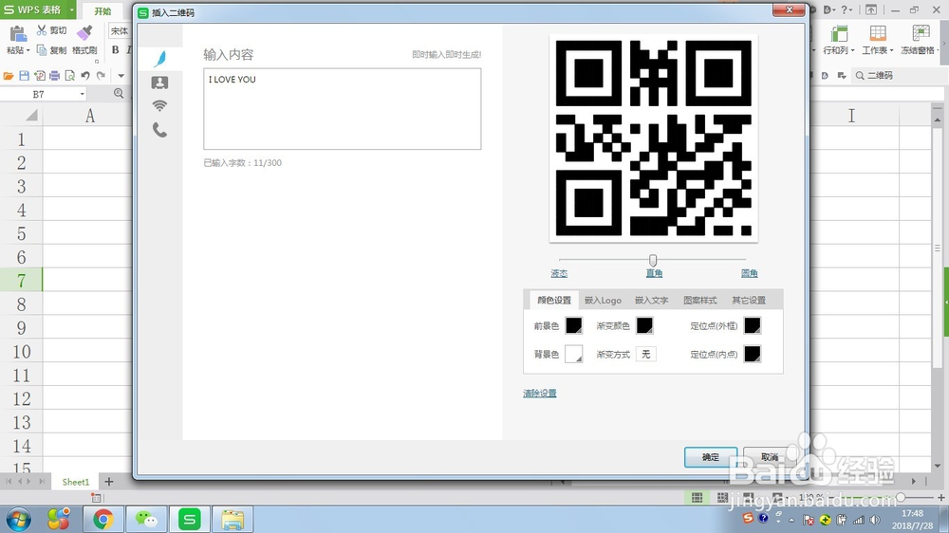Click the open folder icon in the quick toolbar
Screen dimensions: 949x533
tap(9, 76)
